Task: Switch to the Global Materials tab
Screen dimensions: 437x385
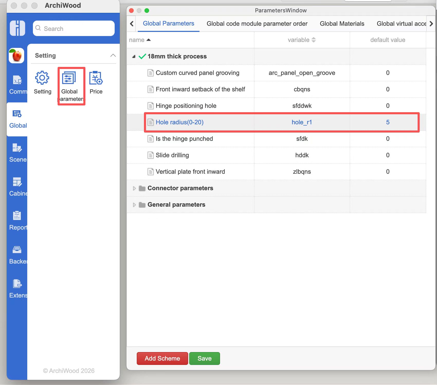Action: pyautogui.click(x=342, y=23)
